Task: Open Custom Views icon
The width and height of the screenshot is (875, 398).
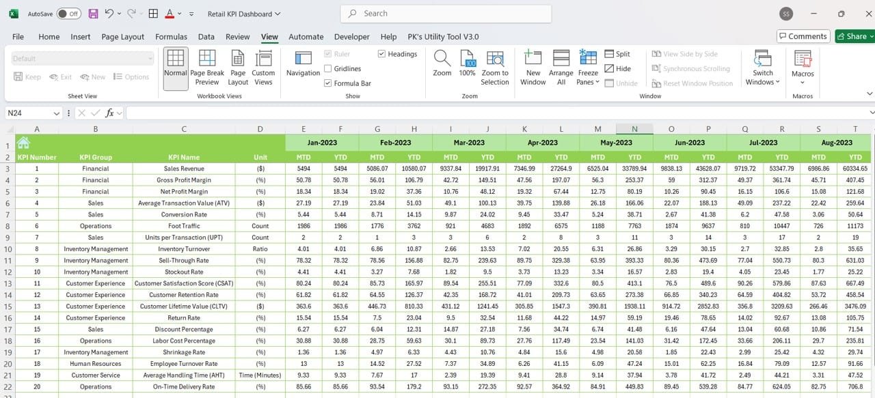Action: [x=263, y=59]
